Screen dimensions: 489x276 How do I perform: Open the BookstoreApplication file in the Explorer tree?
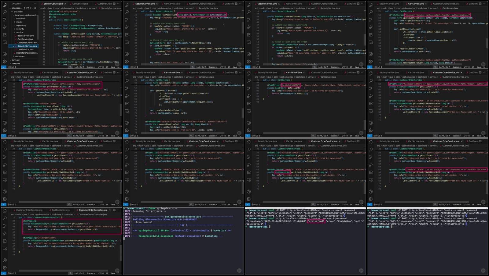pyautogui.click(x=27, y=53)
